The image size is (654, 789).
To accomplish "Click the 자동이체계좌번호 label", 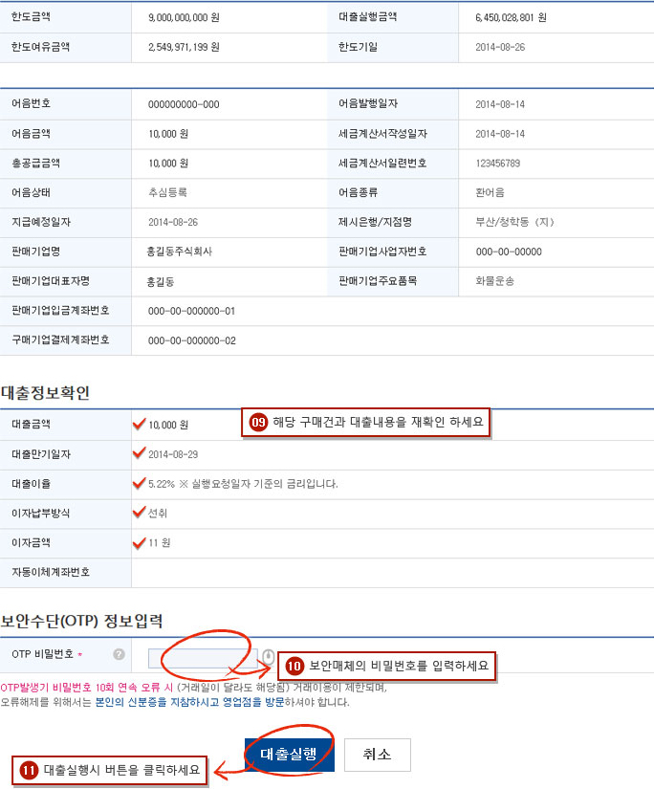I will coord(51,572).
